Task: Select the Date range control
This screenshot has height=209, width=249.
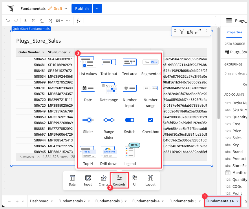Action: click(x=109, y=92)
